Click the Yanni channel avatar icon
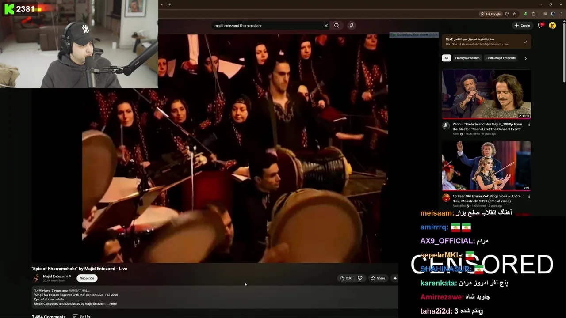Image resolution: width=566 pixels, height=318 pixels. [446, 126]
